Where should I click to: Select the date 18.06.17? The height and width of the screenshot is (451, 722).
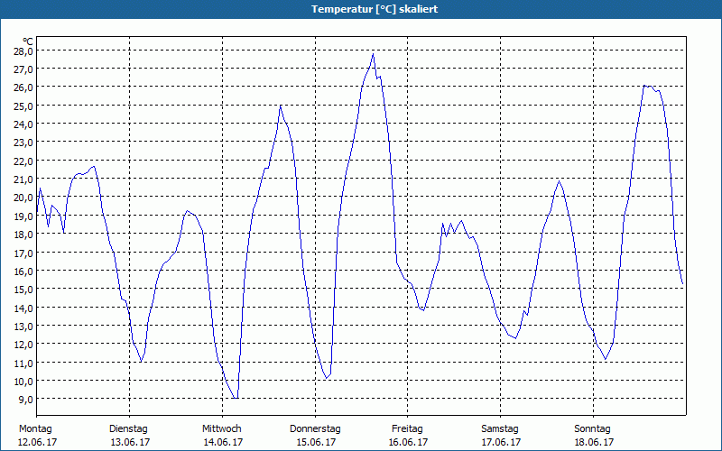pyautogui.click(x=594, y=442)
